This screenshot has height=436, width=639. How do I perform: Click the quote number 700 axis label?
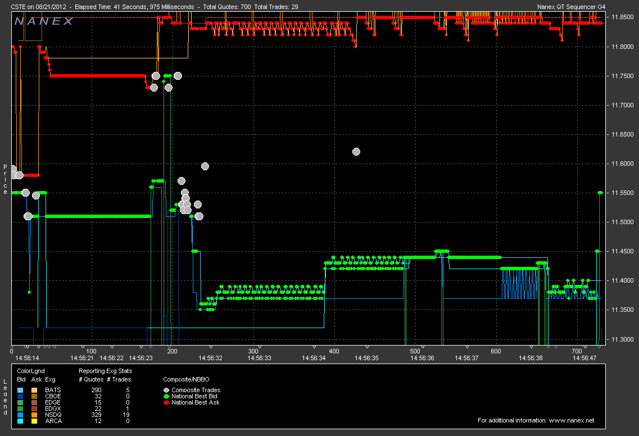[x=577, y=351]
